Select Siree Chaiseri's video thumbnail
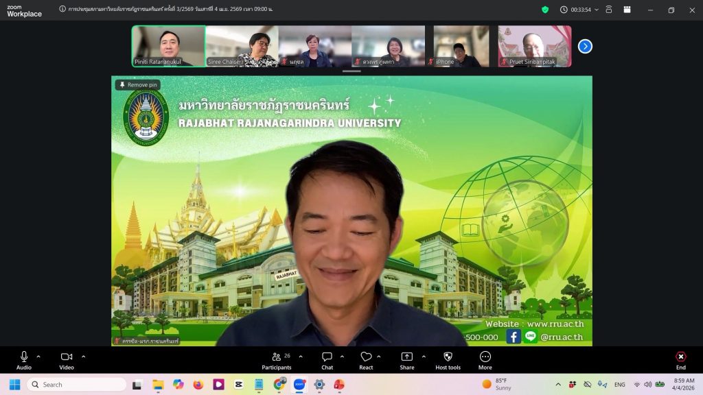The image size is (703, 395). pos(242,46)
